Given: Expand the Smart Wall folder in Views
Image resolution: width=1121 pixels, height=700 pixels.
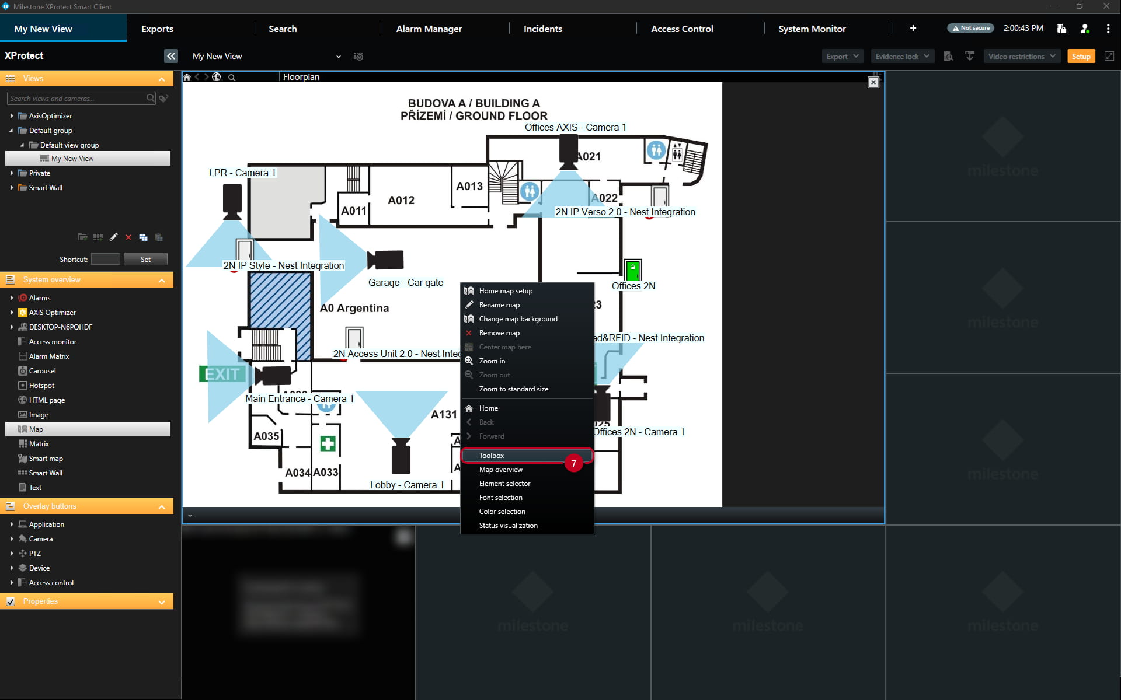Looking at the screenshot, I should [11, 188].
